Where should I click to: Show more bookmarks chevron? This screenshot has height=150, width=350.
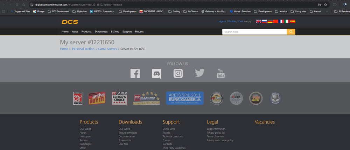point(327,12)
